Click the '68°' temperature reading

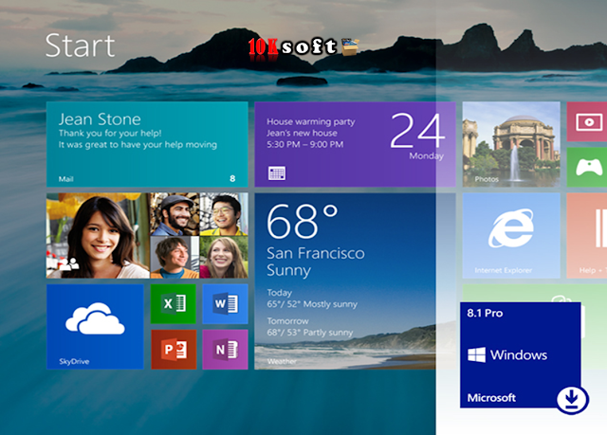click(302, 221)
